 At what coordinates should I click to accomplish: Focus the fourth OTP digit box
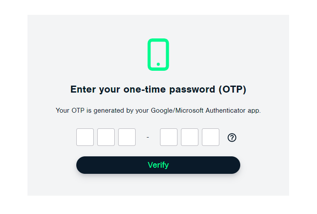pos(169,137)
